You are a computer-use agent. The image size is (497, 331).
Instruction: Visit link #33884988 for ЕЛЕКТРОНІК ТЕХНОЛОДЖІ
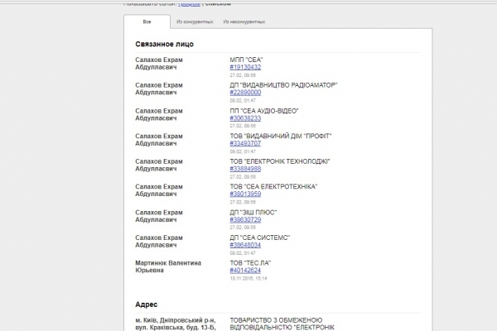245,169
